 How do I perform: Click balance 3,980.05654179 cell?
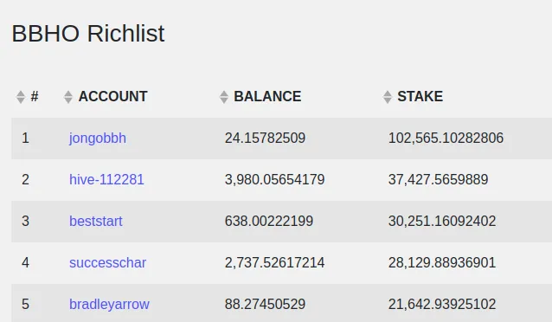tap(274, 180)
